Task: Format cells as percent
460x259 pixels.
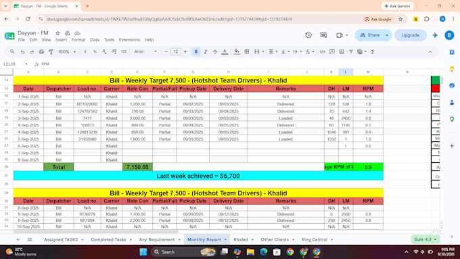Action: pos(95,51)
